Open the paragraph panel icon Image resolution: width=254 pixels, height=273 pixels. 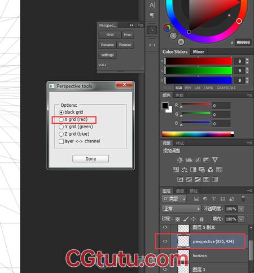point(152,15)
